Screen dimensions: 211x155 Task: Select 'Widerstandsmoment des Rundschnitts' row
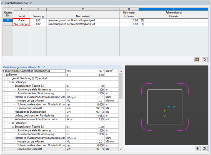[x=61, y=119]
